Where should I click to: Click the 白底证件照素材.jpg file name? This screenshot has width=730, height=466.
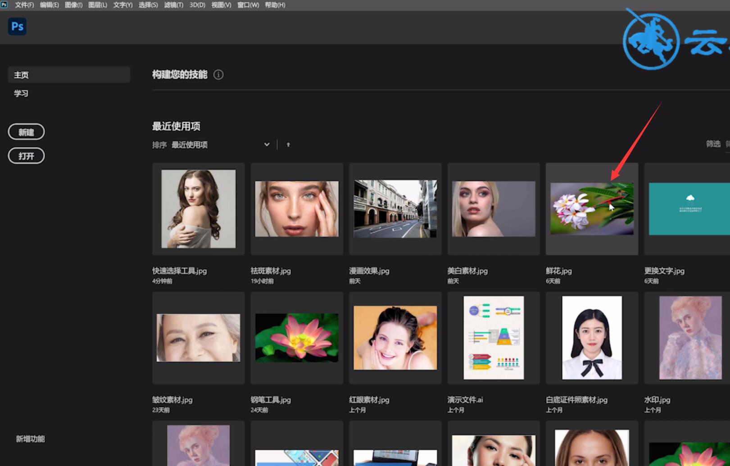576,400
